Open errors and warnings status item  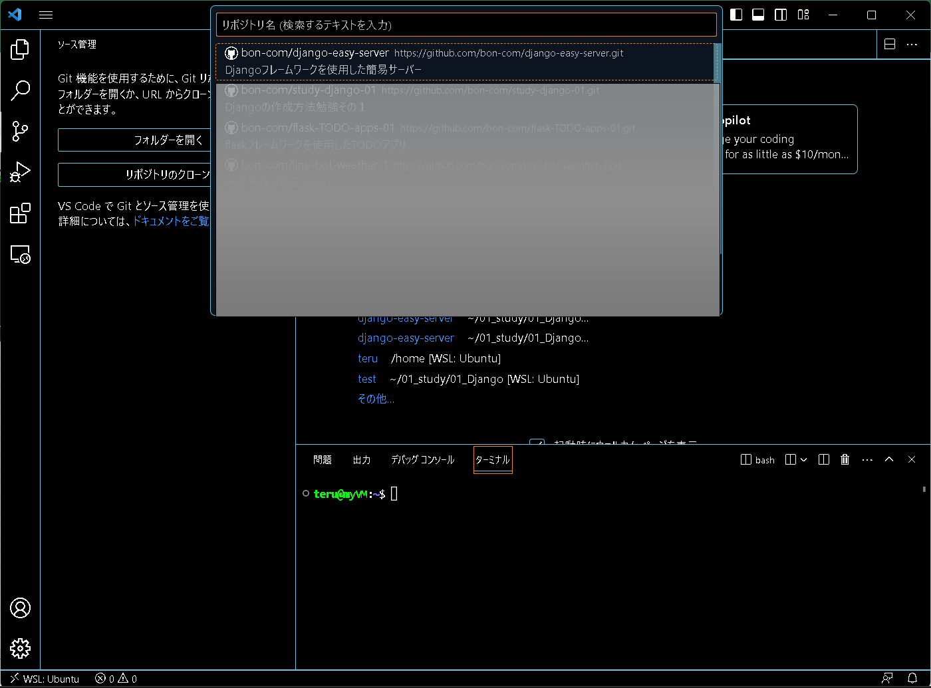[116, 679]
